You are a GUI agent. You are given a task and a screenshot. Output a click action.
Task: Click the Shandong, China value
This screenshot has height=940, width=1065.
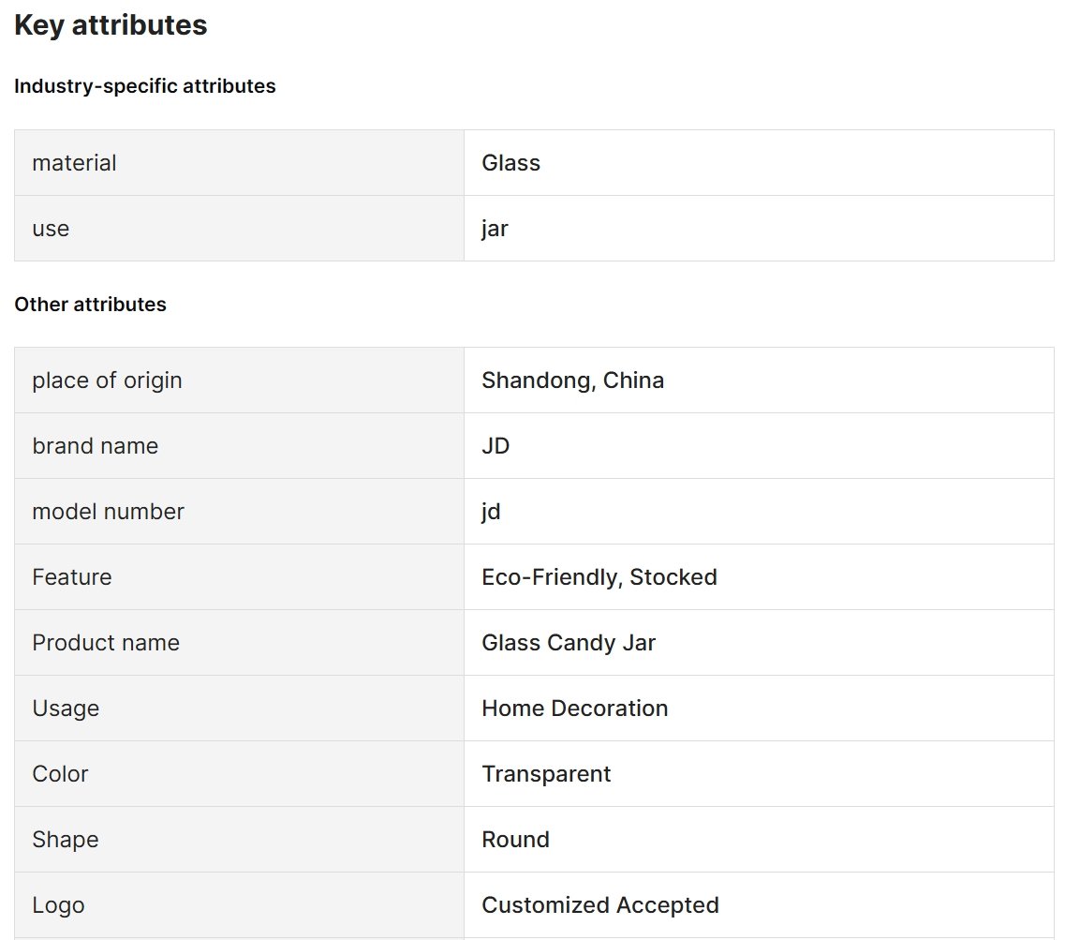click(572, 380)
